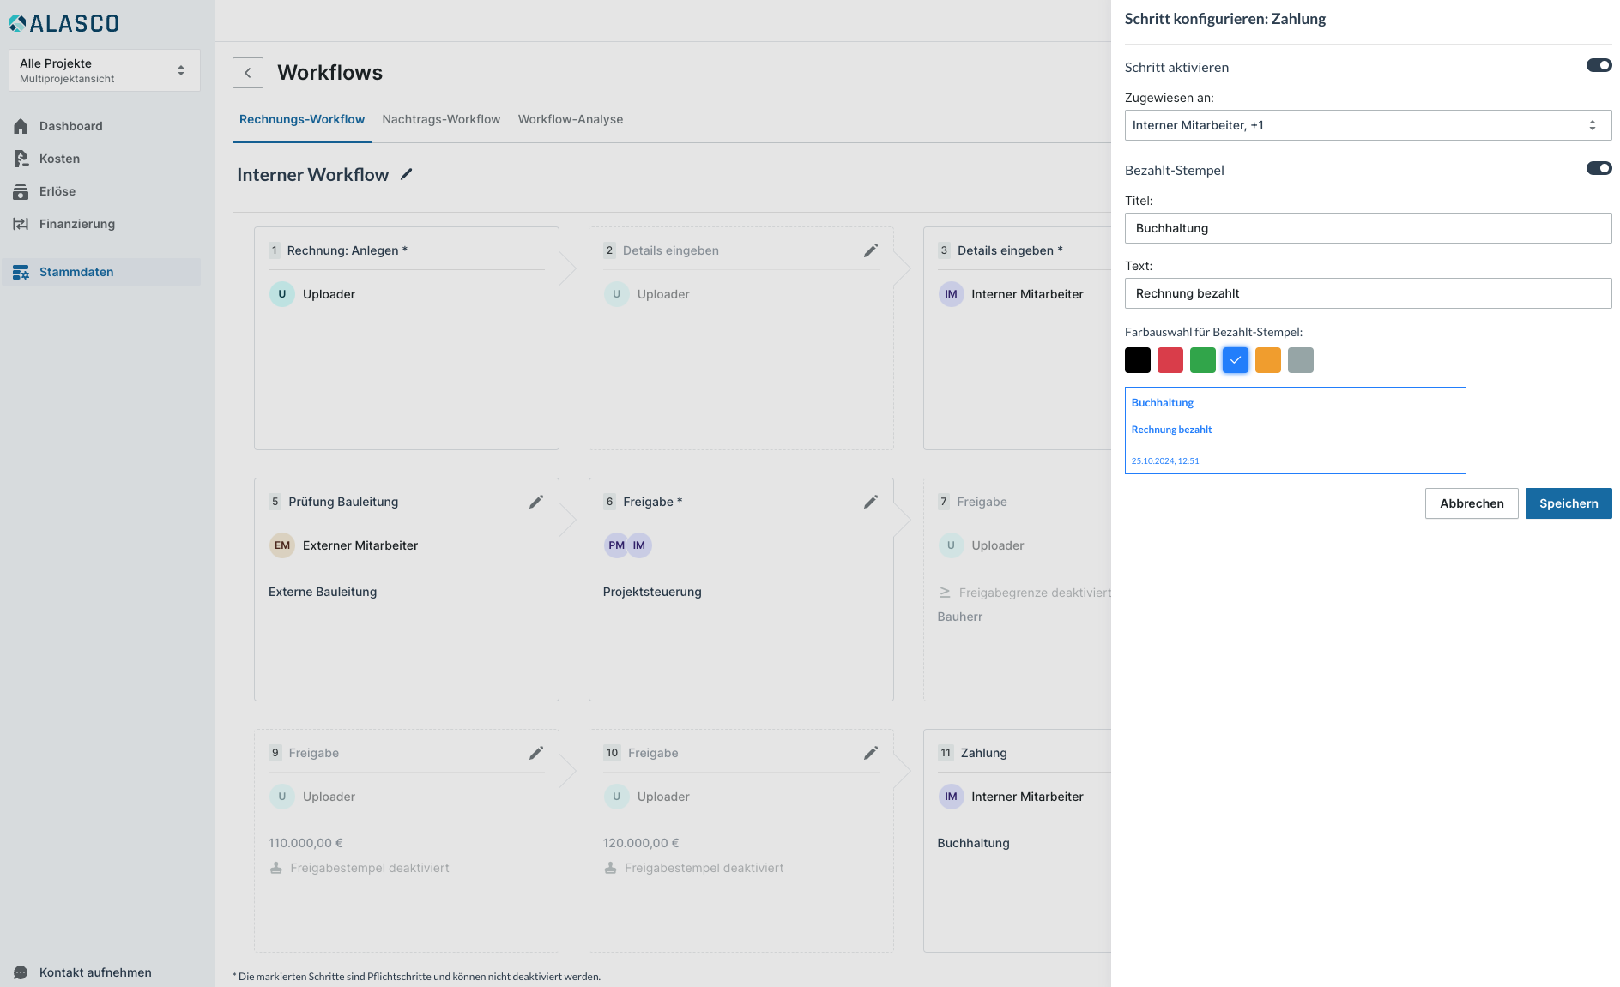The image size is (1620, 987).
Task: Expand the Alle Projekte project selector
Action: coord(104,70)
